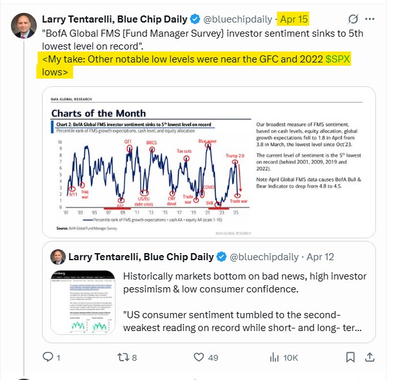Open quoted post text about consumer sentiment
Image resolution: width=396 pixels, height=380 pixels.
pyautogui.click(x=244, y=302)
